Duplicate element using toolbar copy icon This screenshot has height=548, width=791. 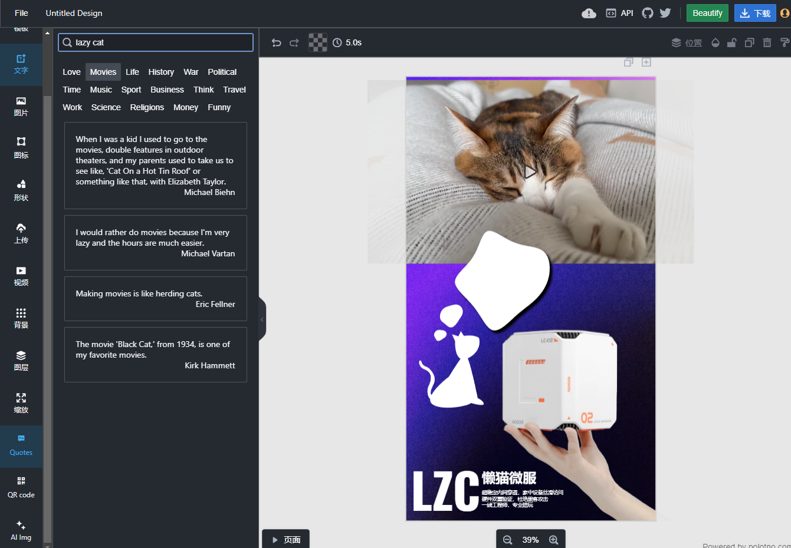tap(749, 42)
